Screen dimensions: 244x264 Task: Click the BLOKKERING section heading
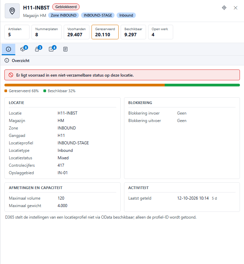(140, 103)
